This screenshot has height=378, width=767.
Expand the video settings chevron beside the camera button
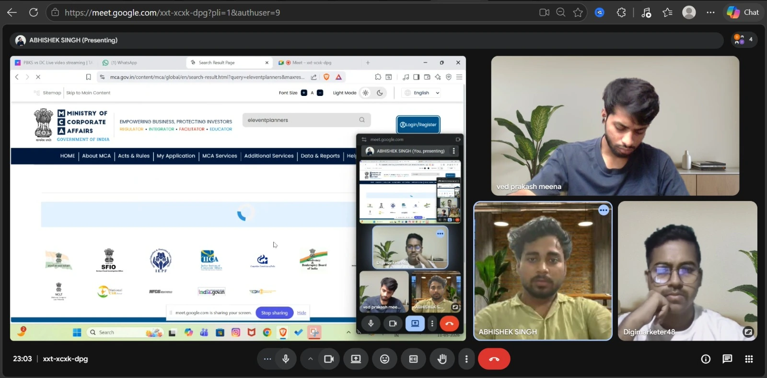click(x=310, y=359)
